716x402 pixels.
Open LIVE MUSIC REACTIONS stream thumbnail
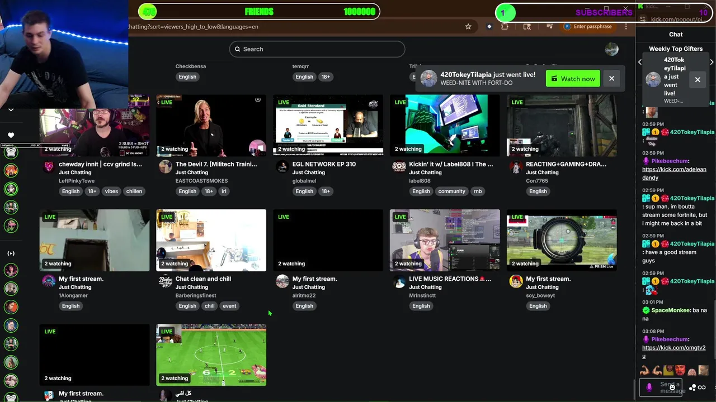[445, 240]
